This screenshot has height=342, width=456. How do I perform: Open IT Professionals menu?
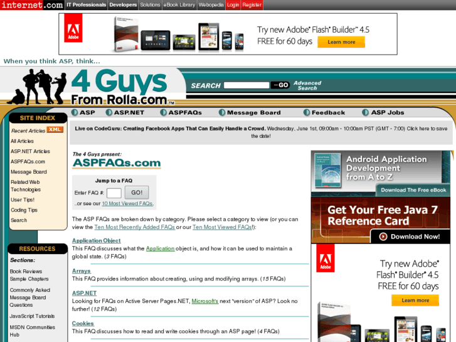click(87, 5)
